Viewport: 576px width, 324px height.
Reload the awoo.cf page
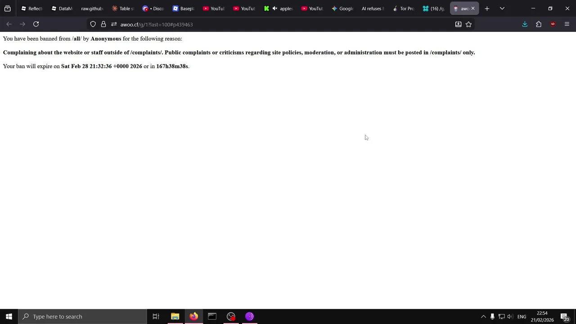[x=36, y=24]
